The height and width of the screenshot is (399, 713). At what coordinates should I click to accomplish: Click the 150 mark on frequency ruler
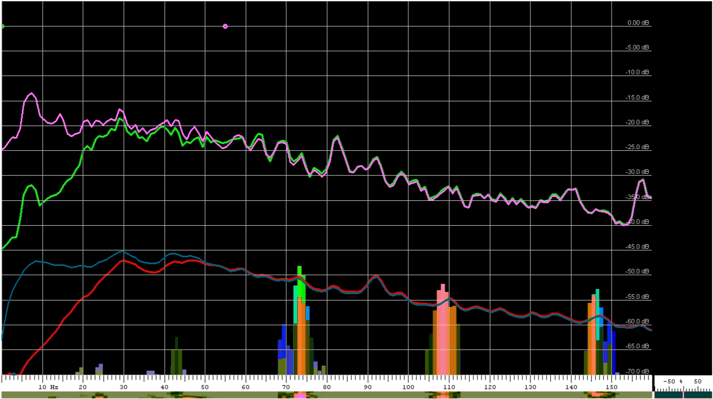[612, 387]
